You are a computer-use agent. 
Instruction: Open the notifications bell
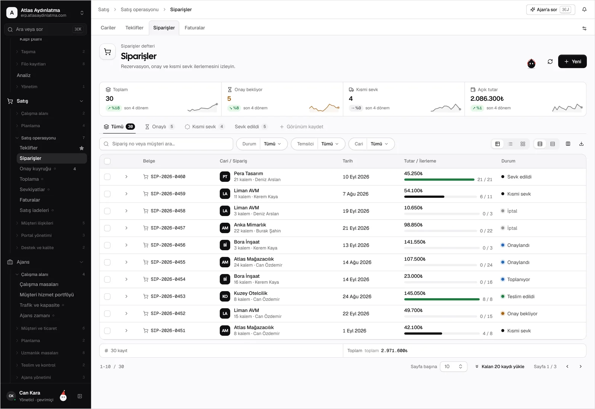click(x=584, y=10)
